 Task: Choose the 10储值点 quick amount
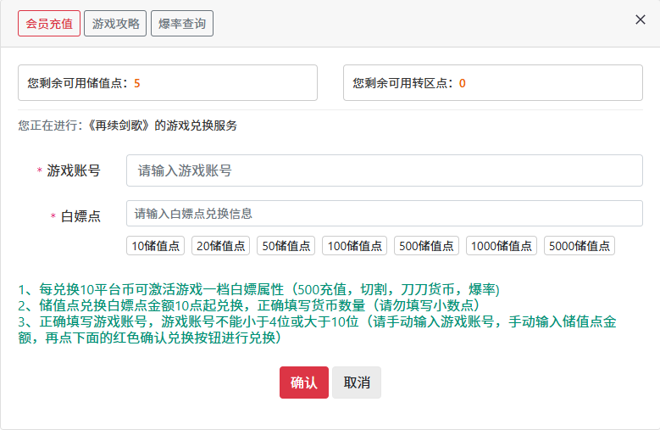[x=156, y=246]
